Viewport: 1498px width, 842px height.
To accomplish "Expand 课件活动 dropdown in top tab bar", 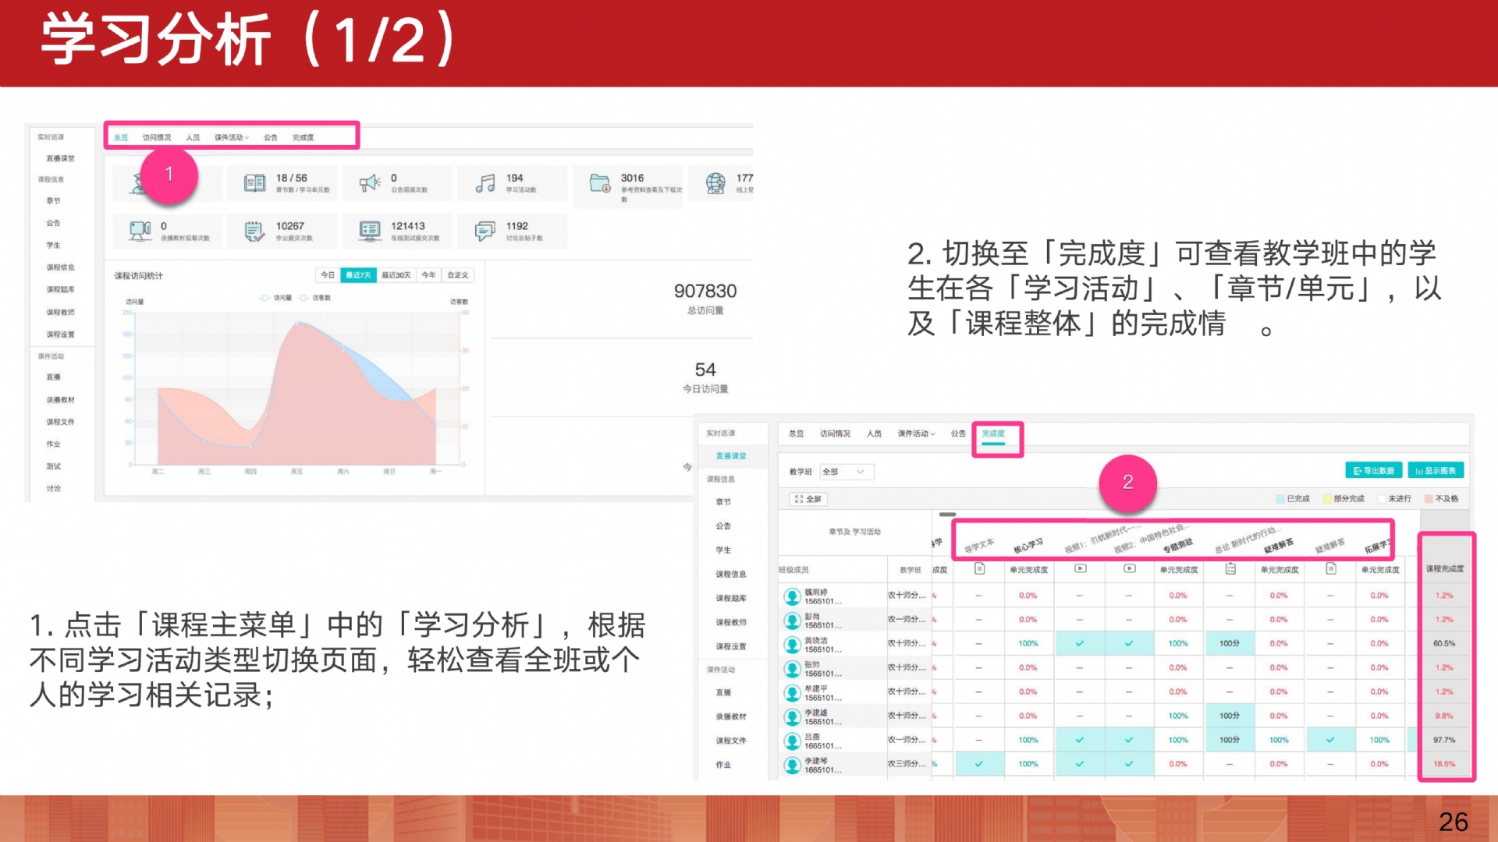I will pos(232,137).
